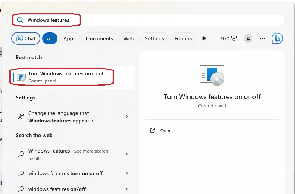
Task: Select windows features on/off suggestion
Action: click(x=74, y=189)
